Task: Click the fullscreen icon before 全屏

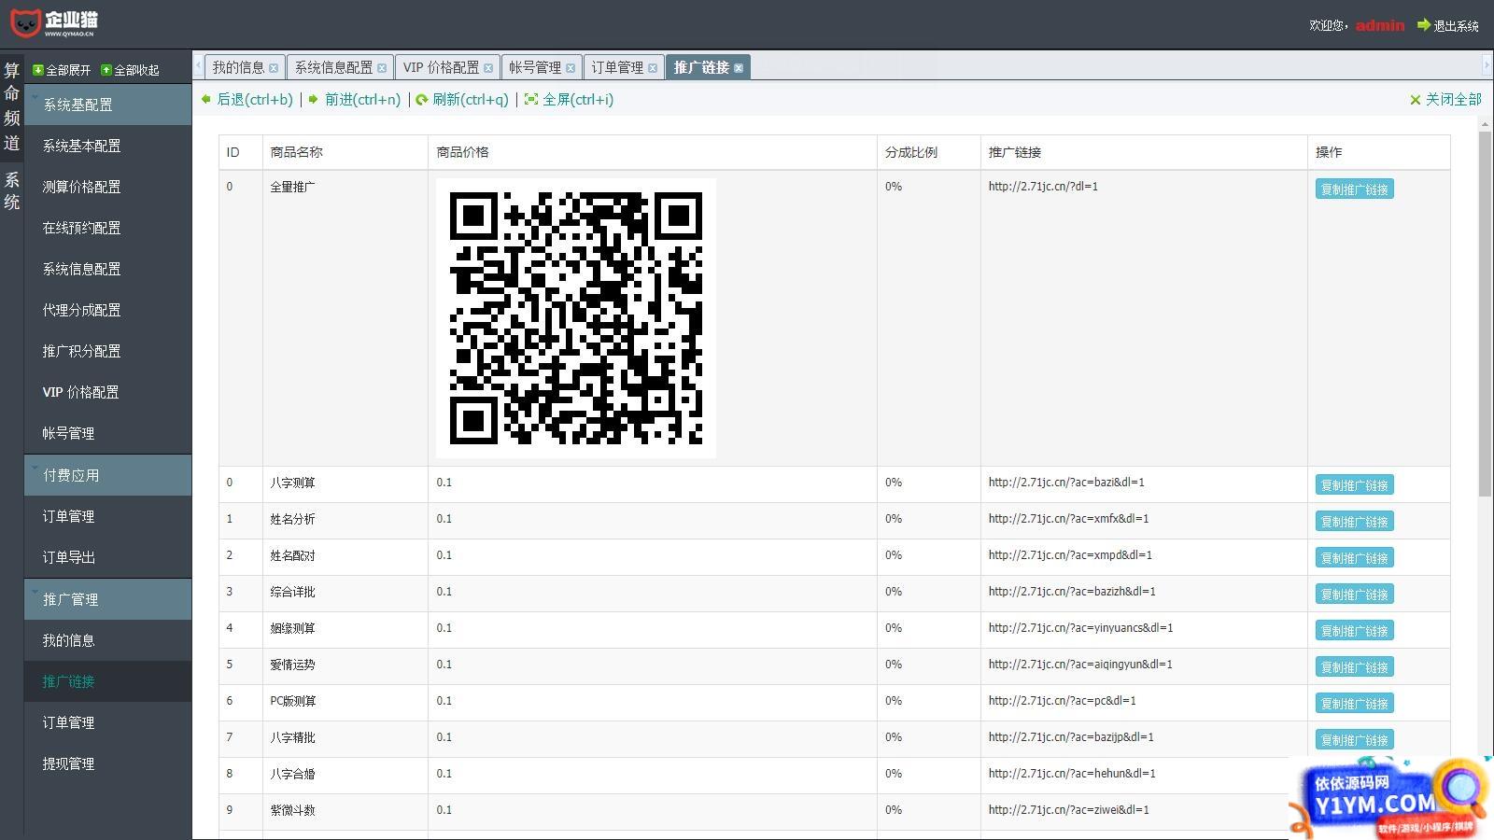Action: point(531,99)
